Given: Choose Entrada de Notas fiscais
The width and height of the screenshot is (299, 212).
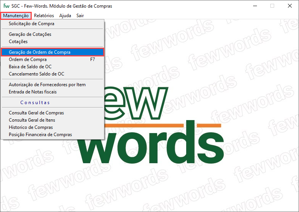Looking at the screenshot, I should (x=52, y=92).
